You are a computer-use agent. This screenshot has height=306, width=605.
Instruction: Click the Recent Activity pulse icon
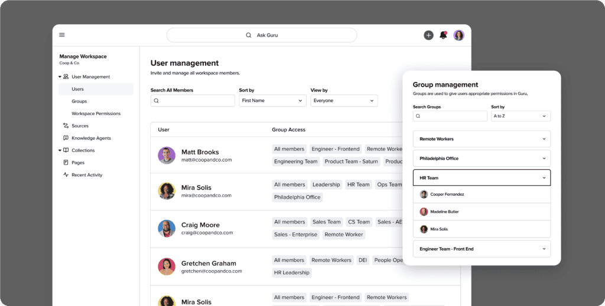tap(66, 175)
